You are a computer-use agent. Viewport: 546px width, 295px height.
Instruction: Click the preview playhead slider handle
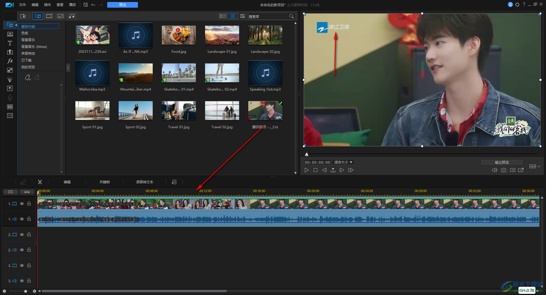[307, 154]
